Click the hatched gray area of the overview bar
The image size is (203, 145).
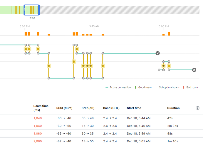pyautogui.click(x=118, y=10)
